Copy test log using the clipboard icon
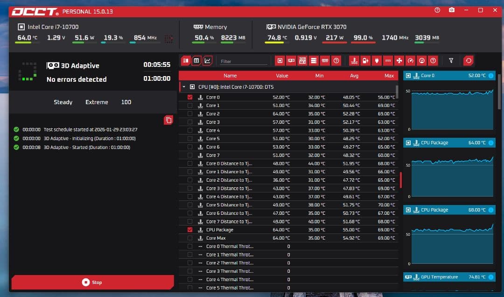This screenshot has height=297, width=504. [x=168, y=120]
